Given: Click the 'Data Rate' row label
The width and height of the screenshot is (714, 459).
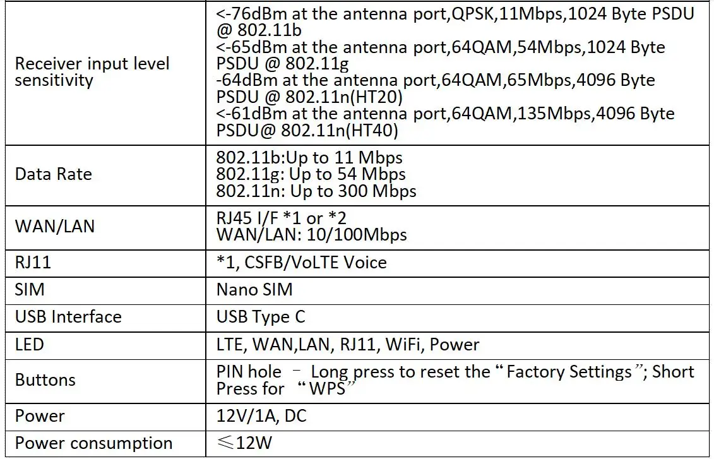Looking at the screenshot, I should pyautogui.click(x=54, y=174).
